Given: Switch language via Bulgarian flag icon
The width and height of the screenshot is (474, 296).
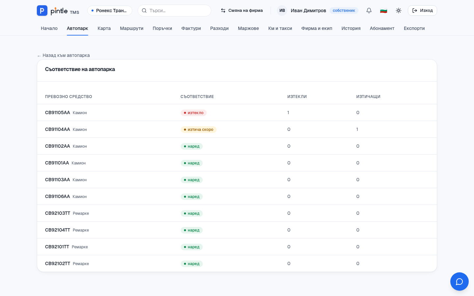Looking at the screenshot, I should click(x=383, y=11).
